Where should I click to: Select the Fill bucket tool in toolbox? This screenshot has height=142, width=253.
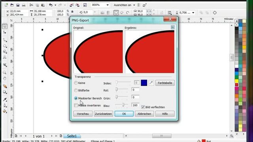[5, 111]
